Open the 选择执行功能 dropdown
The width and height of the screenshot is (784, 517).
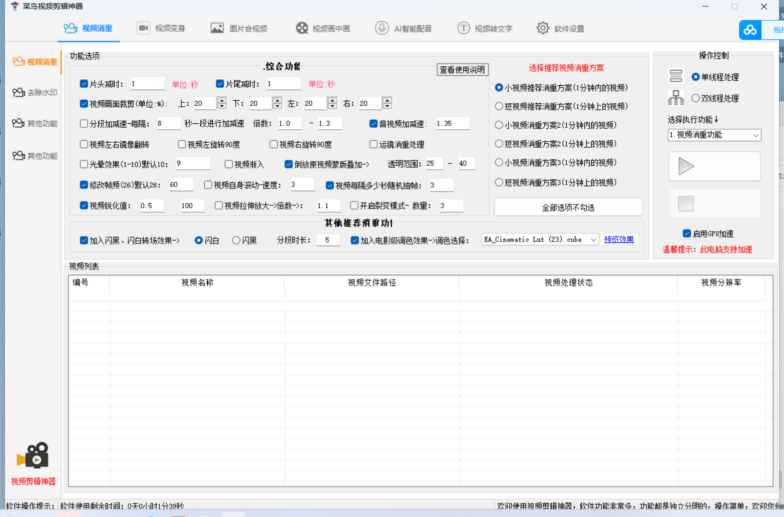click(714, 135)
